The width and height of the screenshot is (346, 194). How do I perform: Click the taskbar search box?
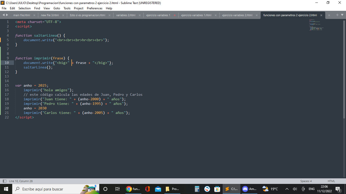(56, 189)
